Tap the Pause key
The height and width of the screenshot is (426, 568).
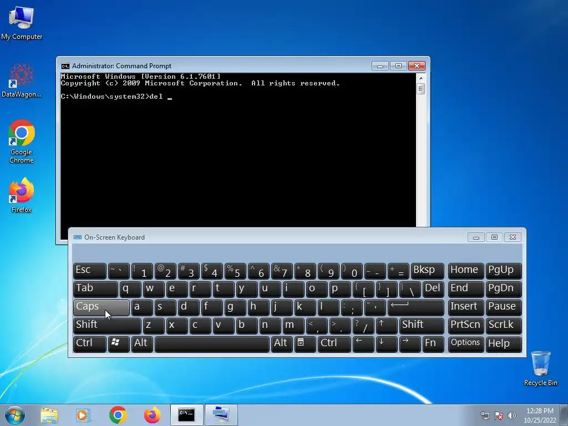504,307
